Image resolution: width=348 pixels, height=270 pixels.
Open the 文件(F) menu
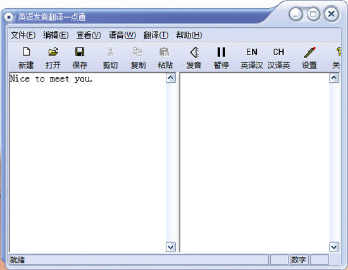(23, 35)
